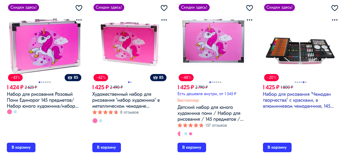Viewport: 341px width, 154px height.
Task: Add the 'Чемодан творчества' set to cart
Action: (277, 147)
